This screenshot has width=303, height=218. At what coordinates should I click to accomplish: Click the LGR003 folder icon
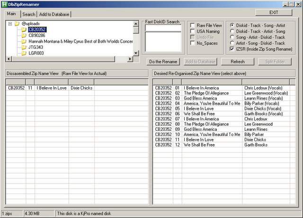click(x=23, y=54)
